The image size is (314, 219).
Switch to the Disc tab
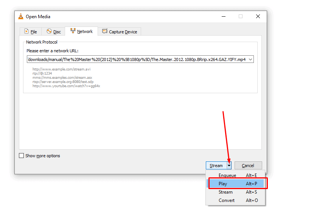[x=53, y=31]
